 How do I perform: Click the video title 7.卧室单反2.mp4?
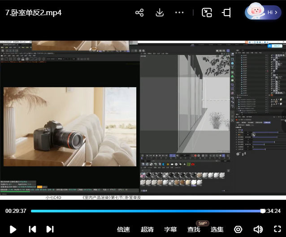click(x=33, y=13)
